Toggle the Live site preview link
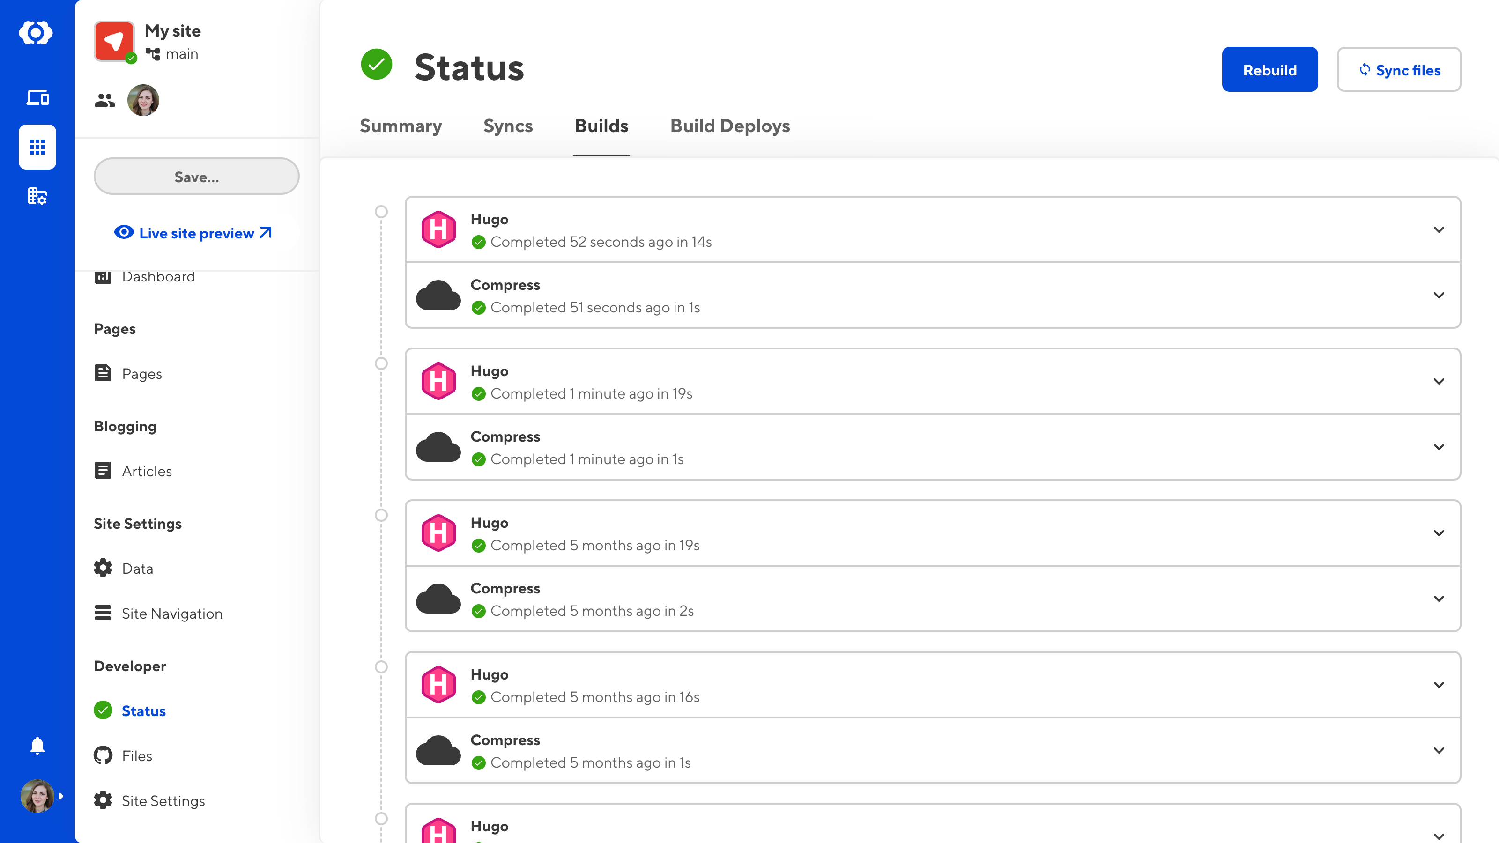 click(196, 233)
